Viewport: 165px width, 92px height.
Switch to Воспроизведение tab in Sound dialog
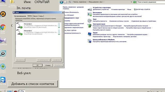[x=20, y=16]
